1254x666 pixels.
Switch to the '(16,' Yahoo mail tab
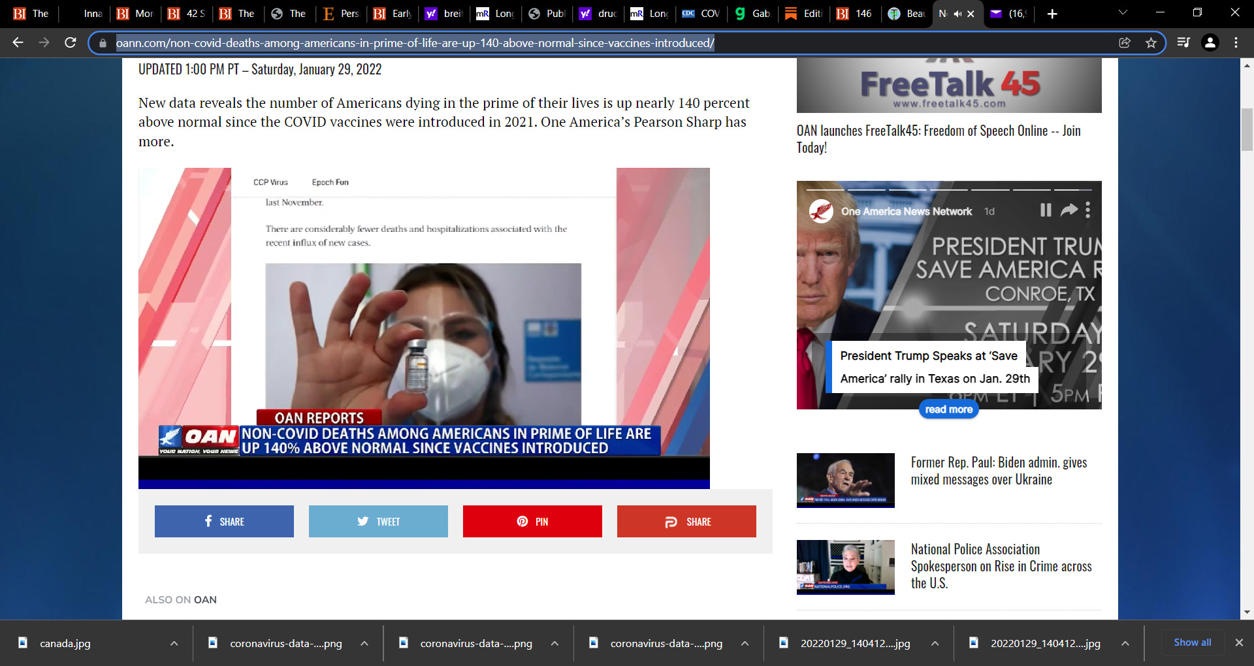click(1010, 14)
